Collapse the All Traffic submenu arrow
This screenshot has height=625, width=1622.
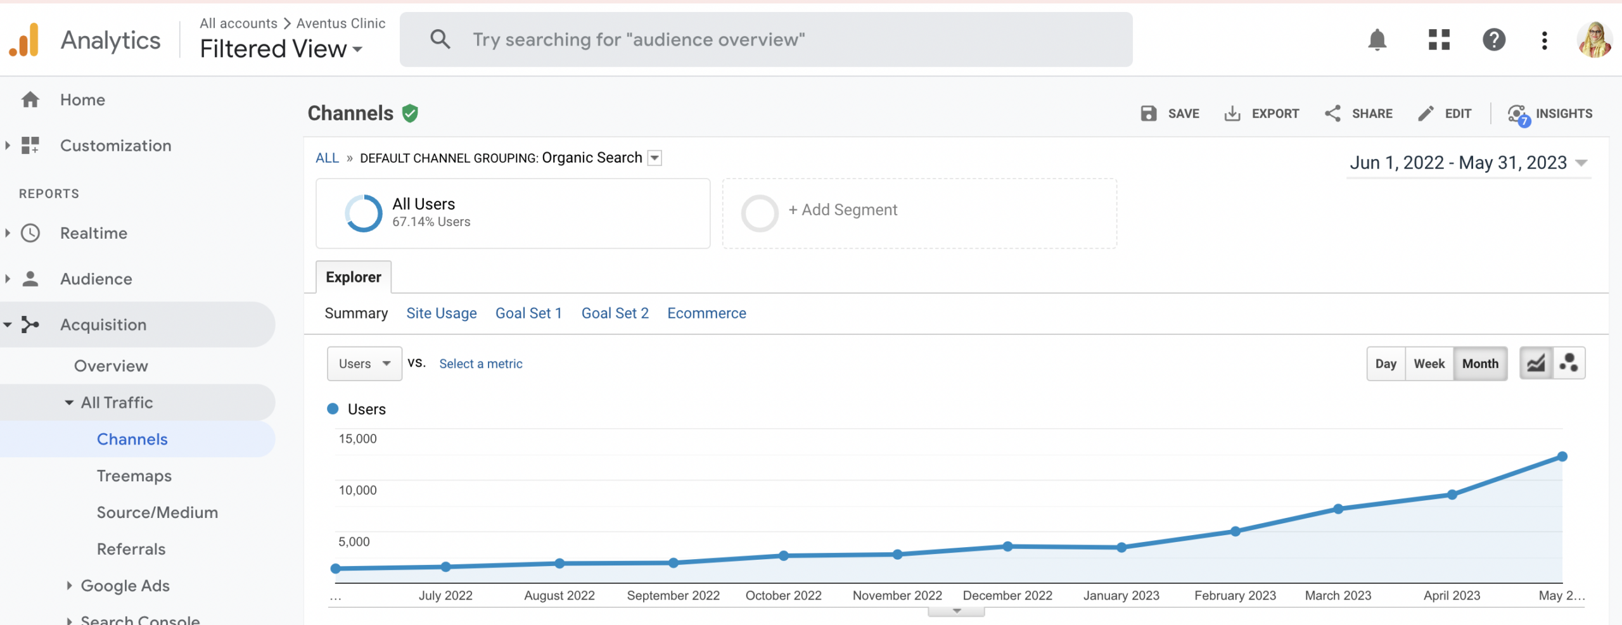pyautogui.click(x=68, y=402)
